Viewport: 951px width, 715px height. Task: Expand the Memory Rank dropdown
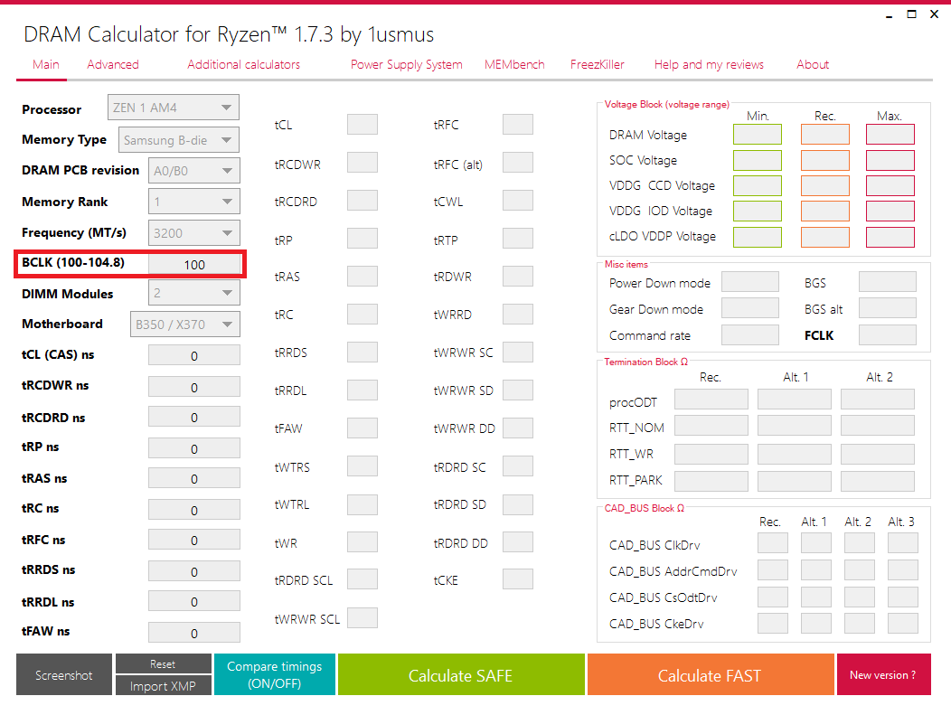pos(193,201)
